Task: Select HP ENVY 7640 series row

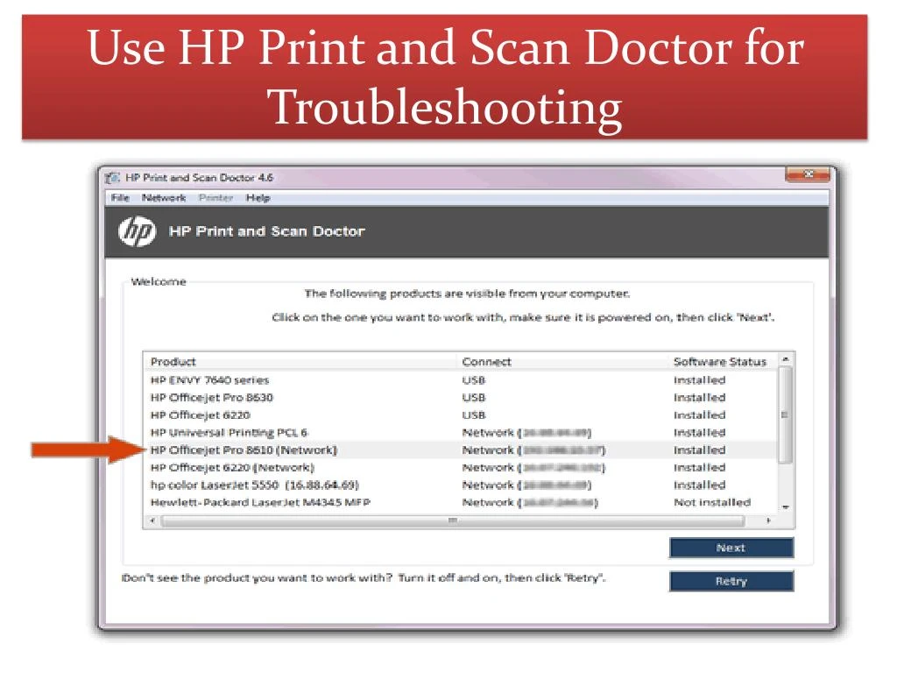Action: coord(461,380)
